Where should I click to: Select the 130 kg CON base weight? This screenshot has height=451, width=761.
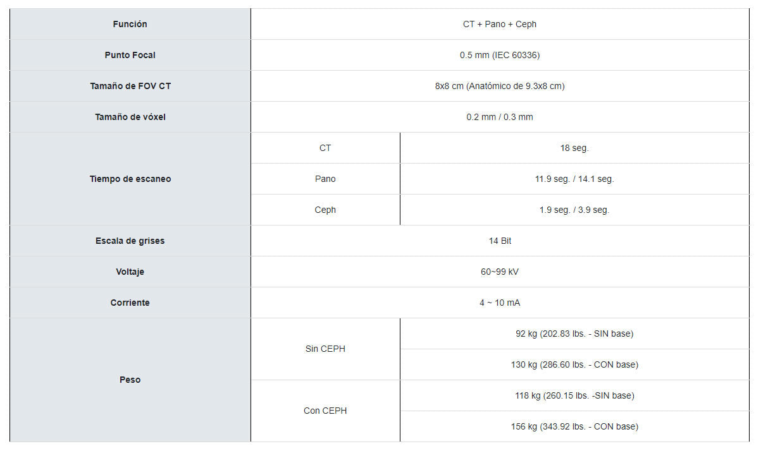(x=574, y=364)
